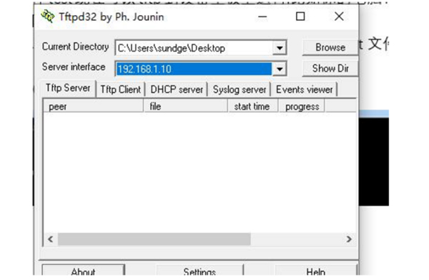The height and width of the screenshot is (280, 429).
Task: Click the left arrow of horizontal scrollbar
Action: pos(51,239)
